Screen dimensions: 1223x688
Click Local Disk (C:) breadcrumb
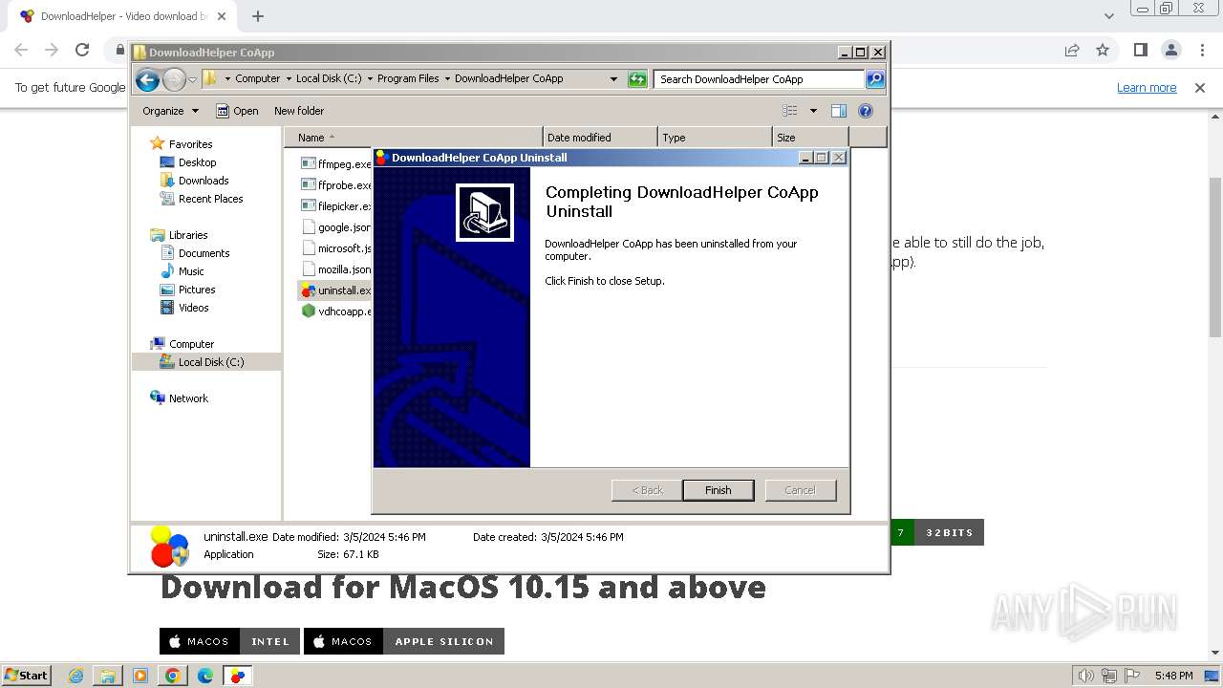coord(329,78)
